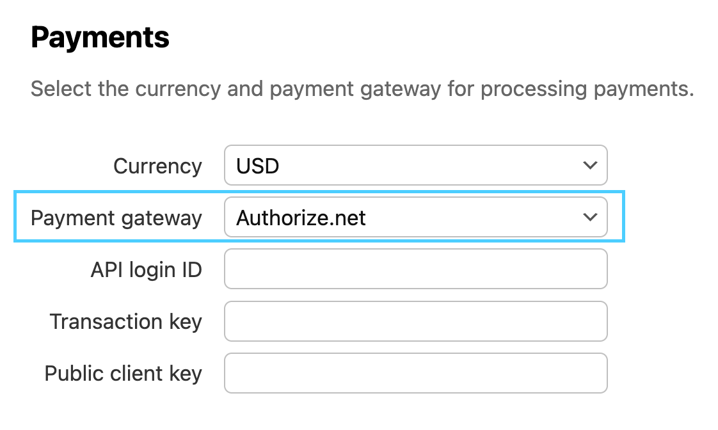Click the Authorize.net selected value text

[x=301, y=218]
